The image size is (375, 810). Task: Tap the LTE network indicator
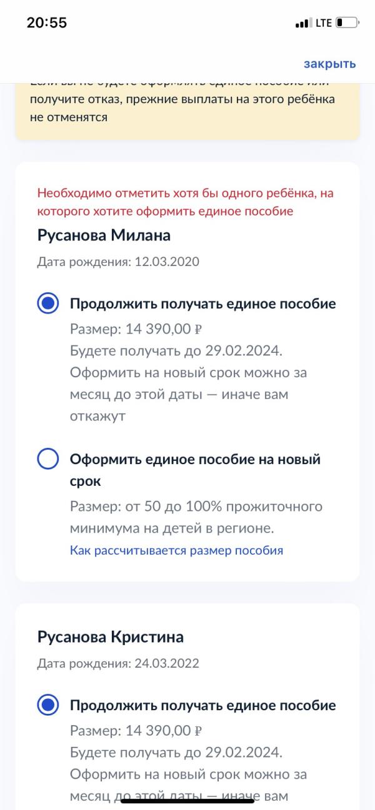click(323, 24)
